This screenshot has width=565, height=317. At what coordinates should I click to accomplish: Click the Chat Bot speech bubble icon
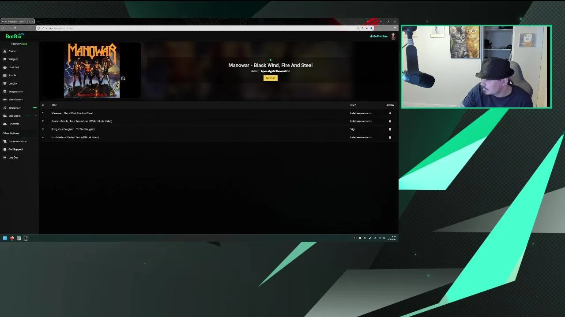(x=5, y=67)
